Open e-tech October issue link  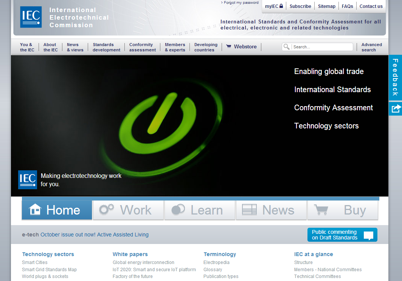click(x=94, y=235)
